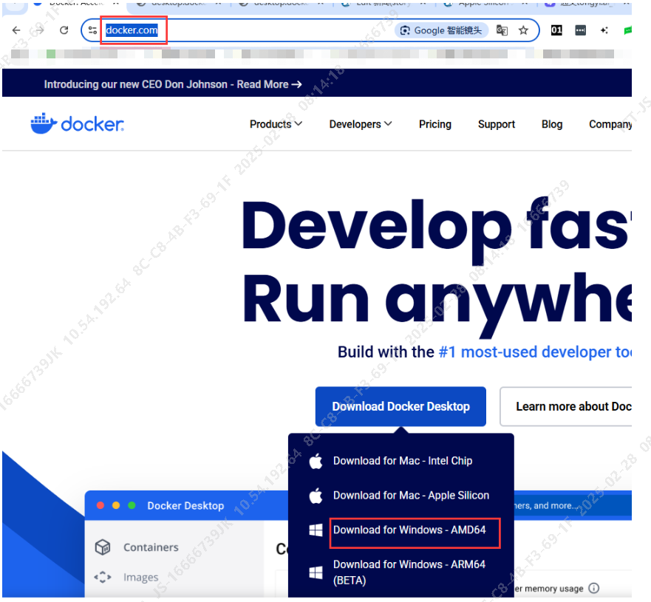Click the docker.com address bar URL
Viewport: 651px width, 602px height.
pyautogui.click(x=132, y=30)
